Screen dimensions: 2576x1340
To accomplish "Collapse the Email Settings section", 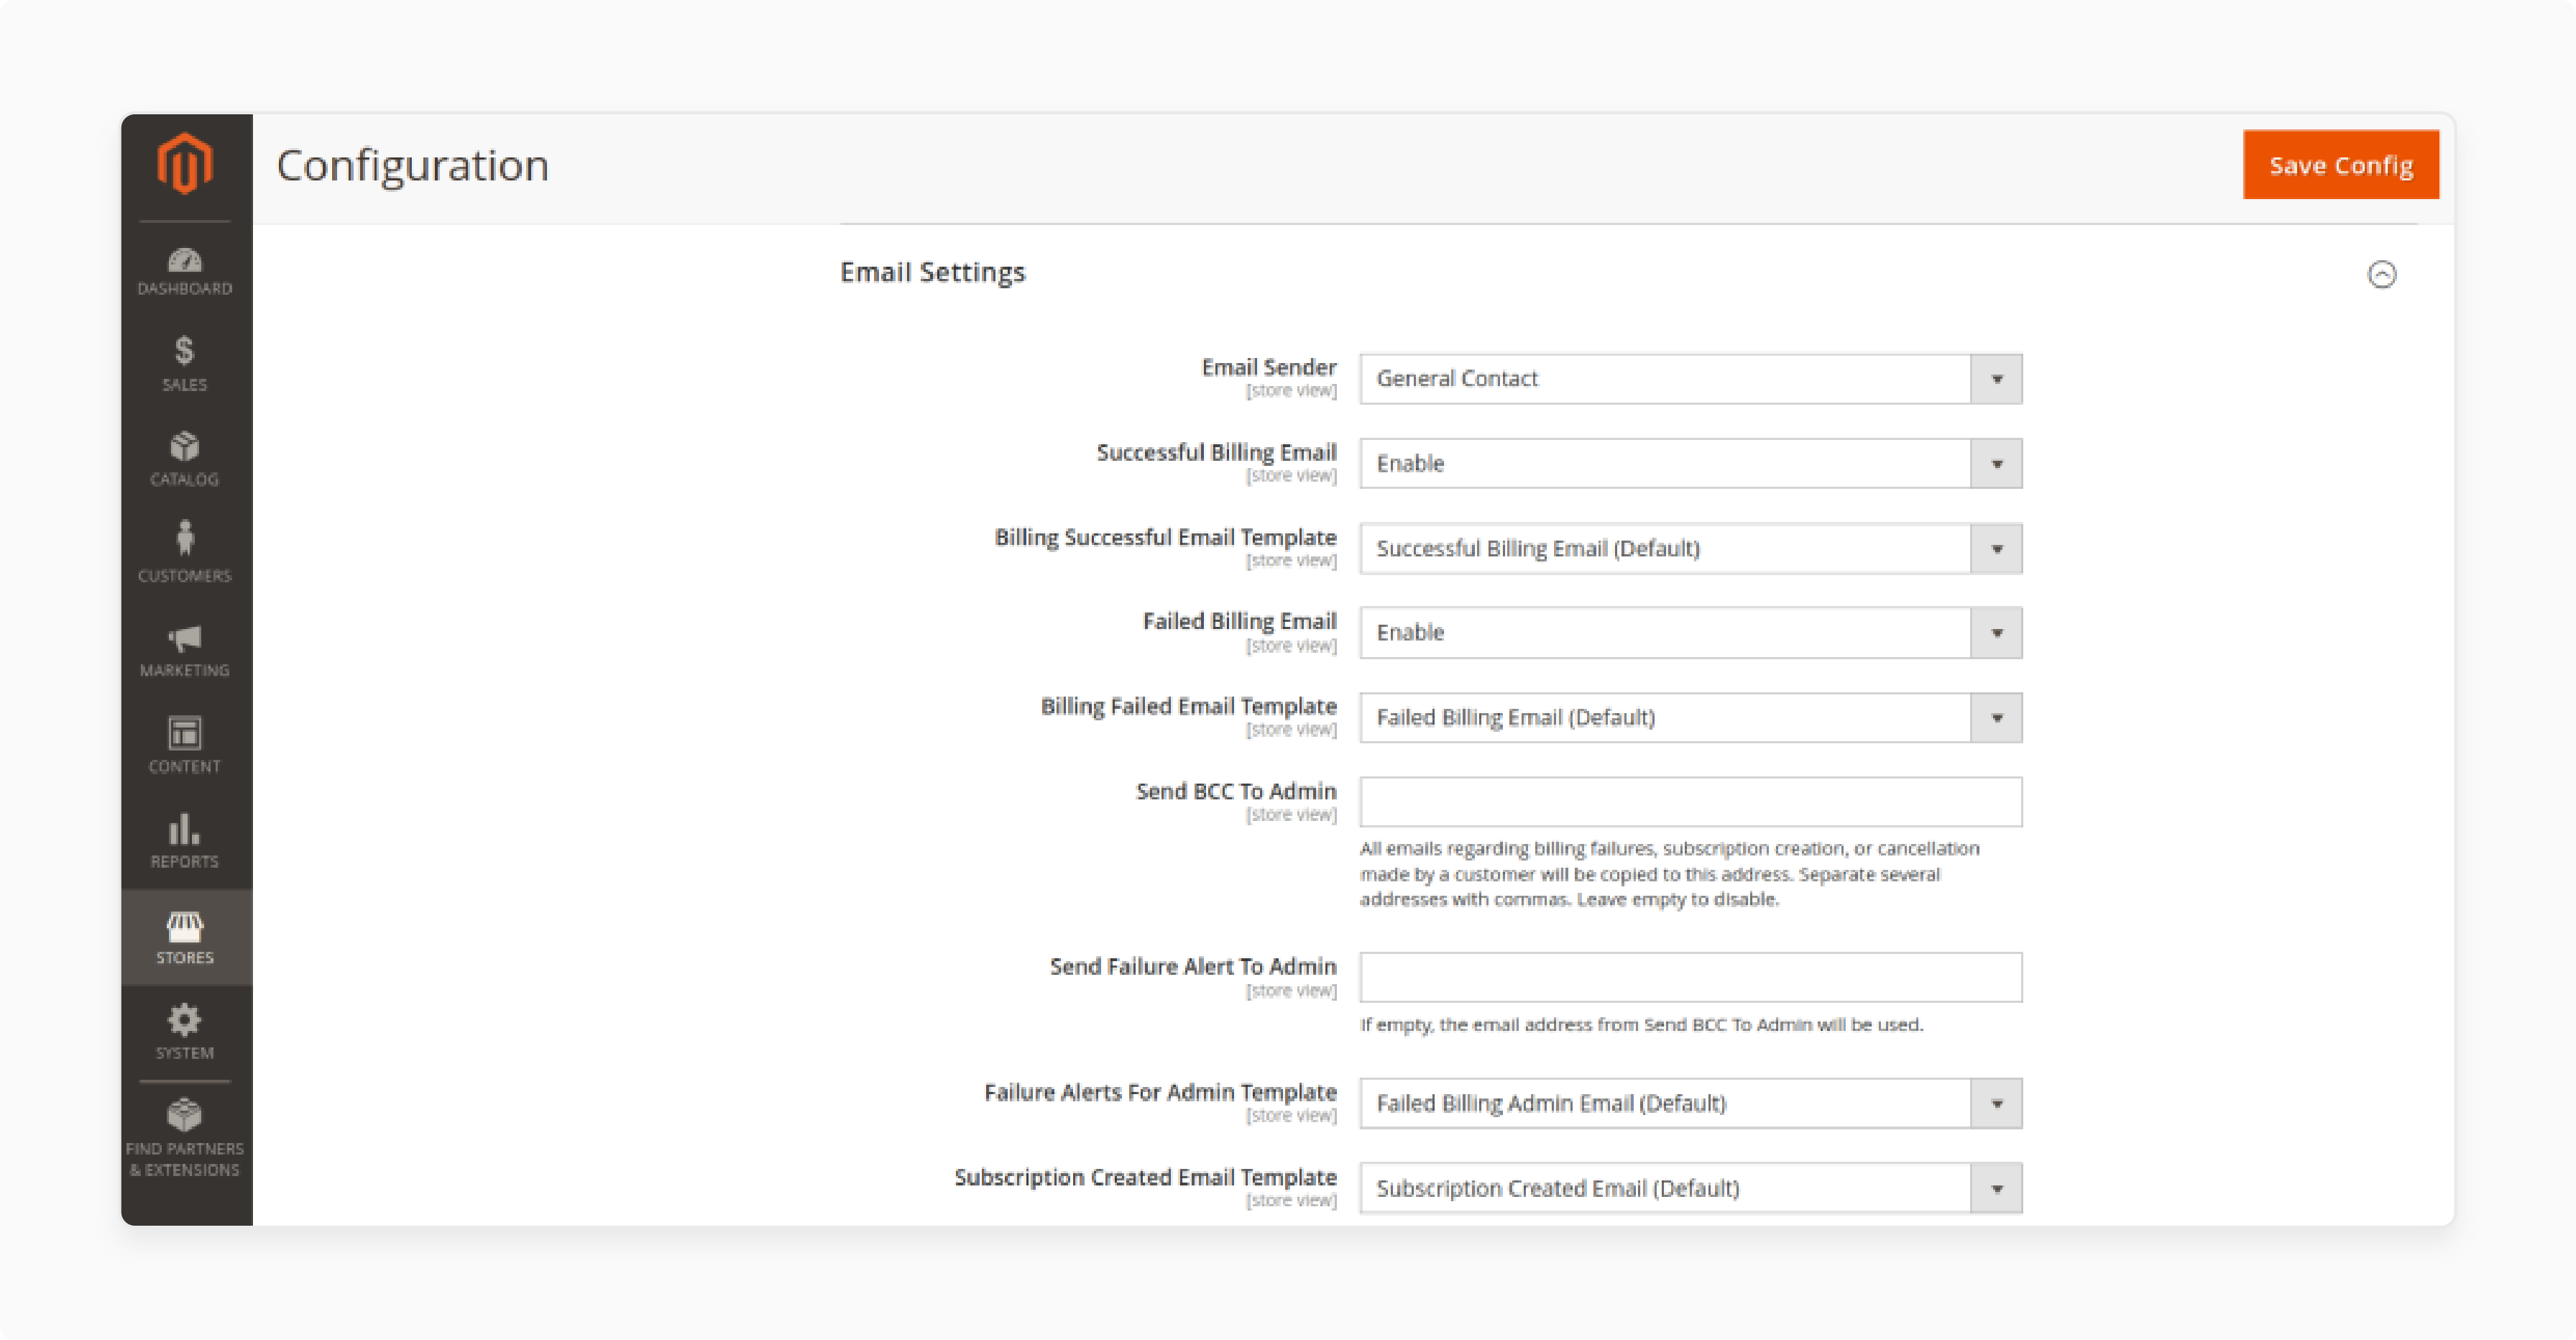I will (2382, 274).
